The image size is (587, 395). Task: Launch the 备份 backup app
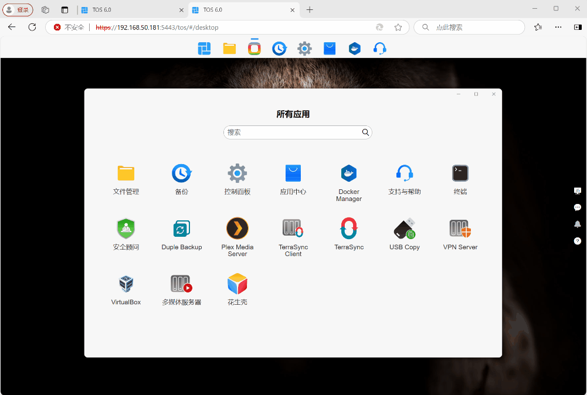pos(182,180)
